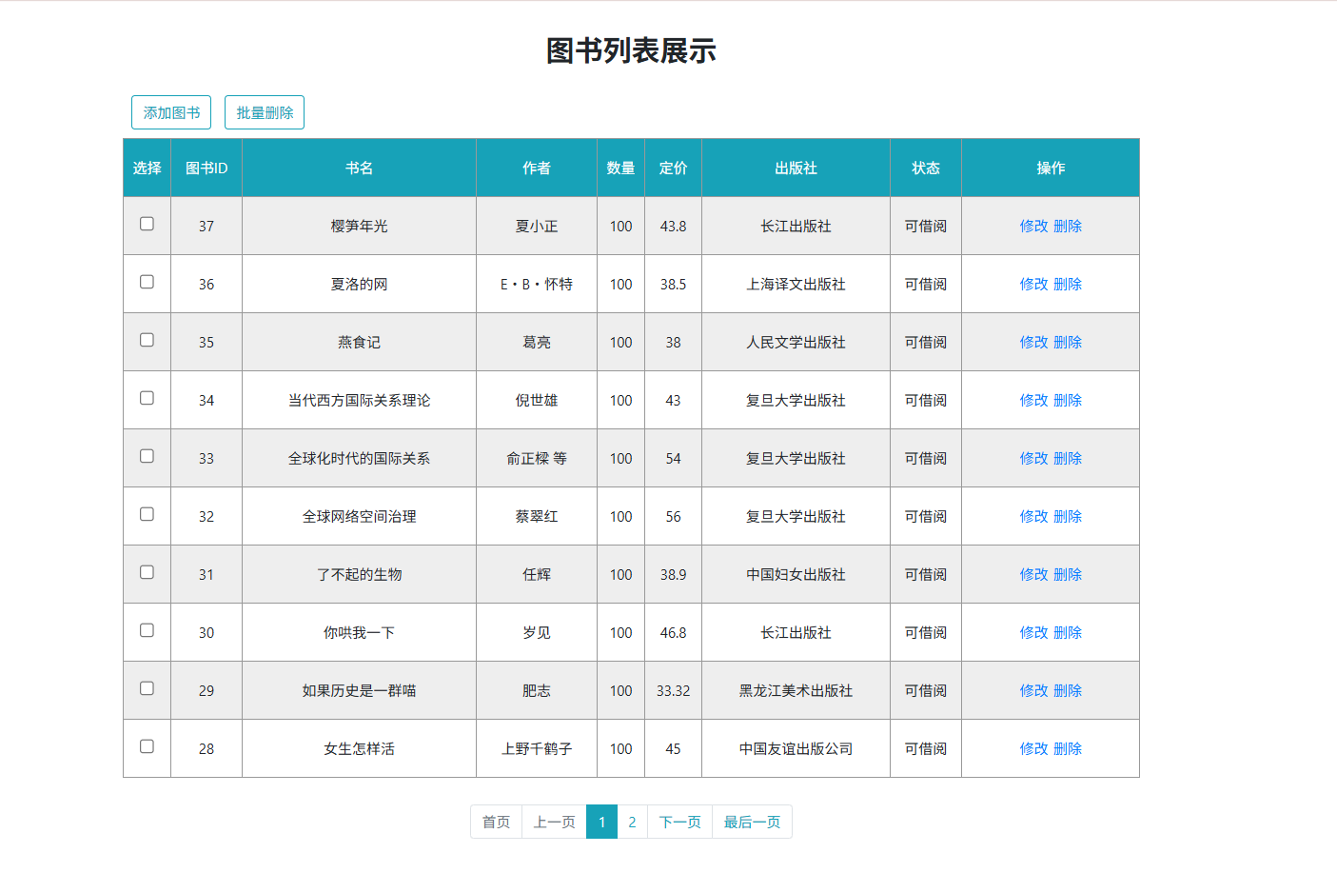Select the checkbox for 夏洛的网 row
The image size is (1337, 873).
click(x=147, y=282)
